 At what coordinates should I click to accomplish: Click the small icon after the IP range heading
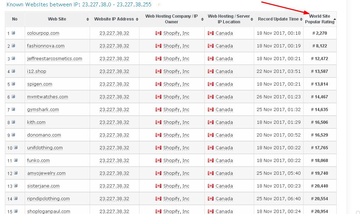[159, 5]
